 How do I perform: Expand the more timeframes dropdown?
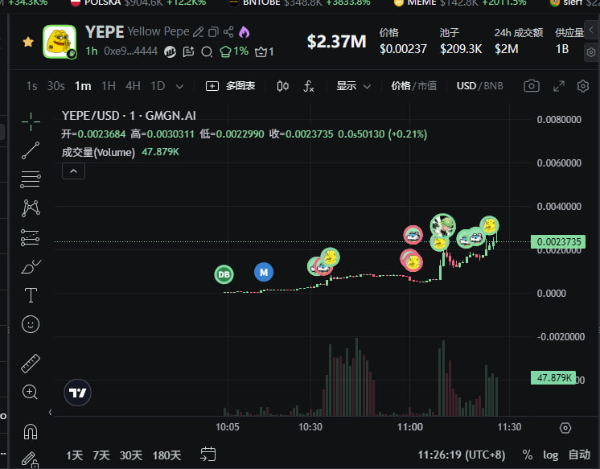179,87
